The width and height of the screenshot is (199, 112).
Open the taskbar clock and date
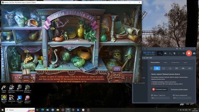pyautogui.click(x=195, y=110)
